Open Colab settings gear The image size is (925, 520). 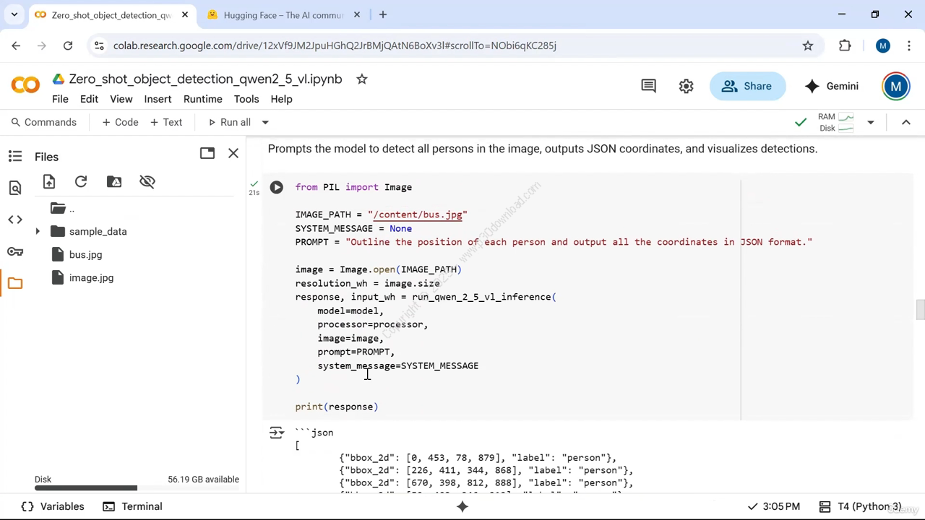click(686, 86)
